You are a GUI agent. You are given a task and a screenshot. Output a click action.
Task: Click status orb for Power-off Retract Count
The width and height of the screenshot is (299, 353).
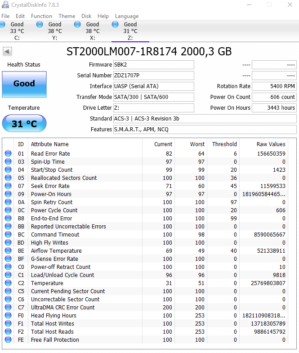[8, 267]
